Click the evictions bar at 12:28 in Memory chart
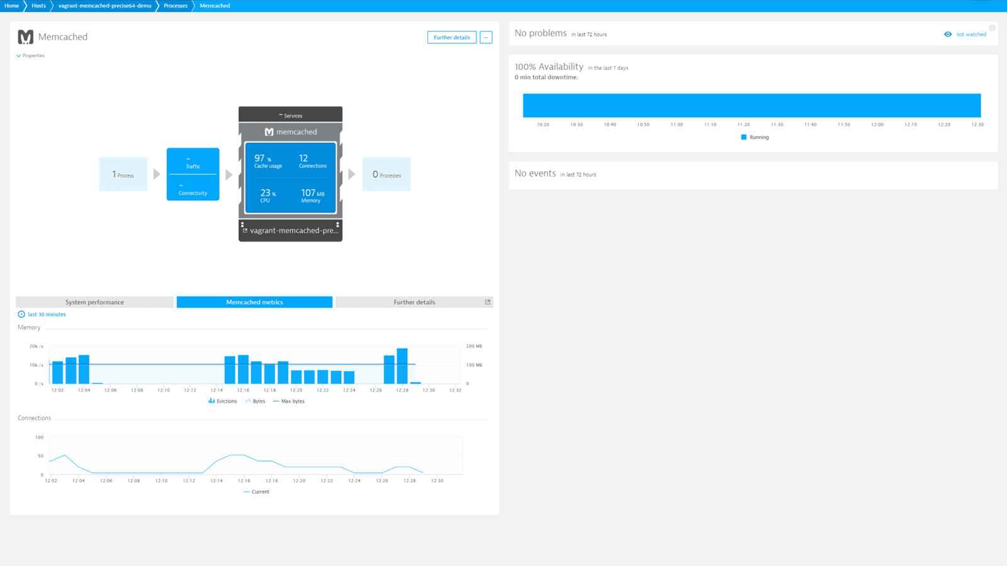The width and height of the screenshot is (1007, 566). [402, 366]
